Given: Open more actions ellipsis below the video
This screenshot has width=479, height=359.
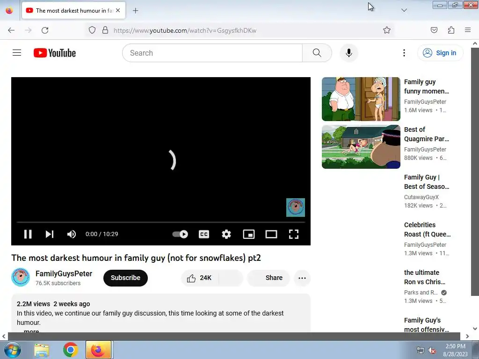Looking at the screenshot, I should coord(302,278).
